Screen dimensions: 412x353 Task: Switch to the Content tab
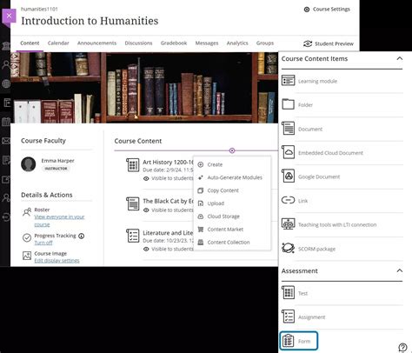(x=30, y=43)
